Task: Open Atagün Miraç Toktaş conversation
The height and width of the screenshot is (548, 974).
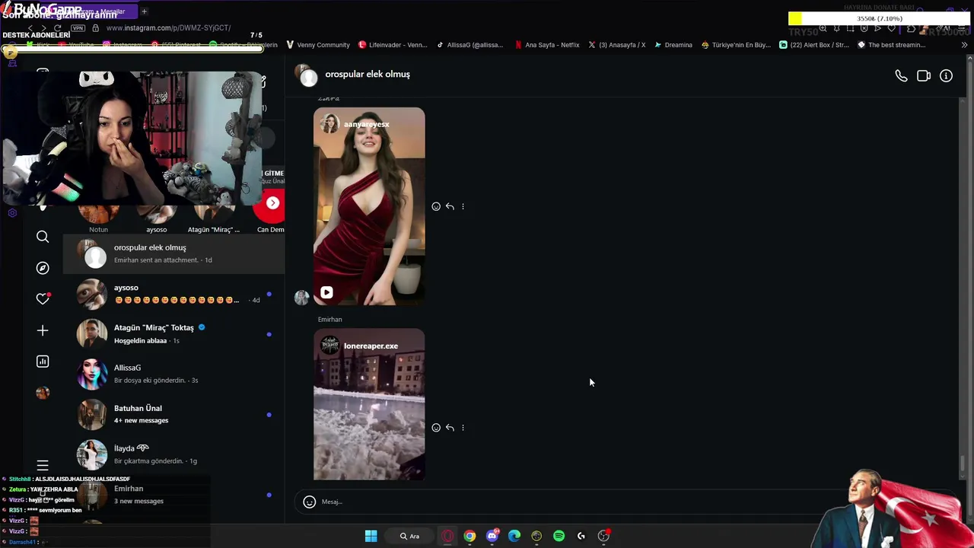Action: point(173,334)
